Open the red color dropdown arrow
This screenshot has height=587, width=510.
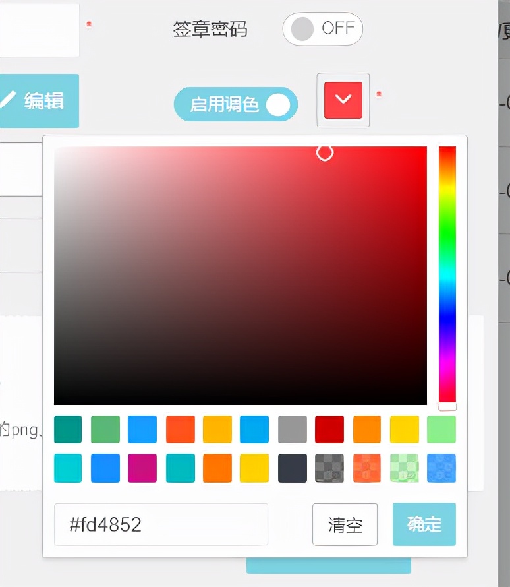pos(343,100)
